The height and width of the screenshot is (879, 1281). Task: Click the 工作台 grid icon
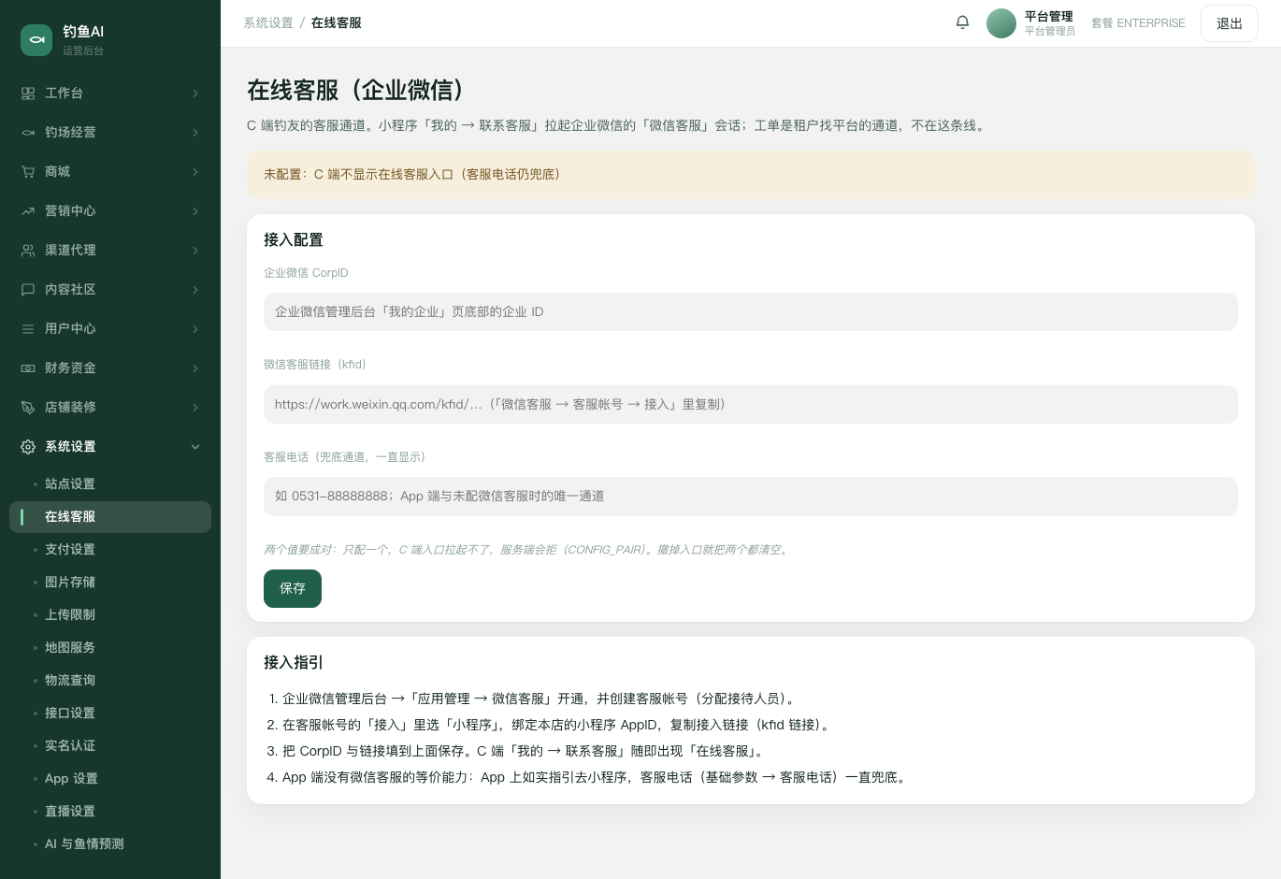tap(28, 94)
